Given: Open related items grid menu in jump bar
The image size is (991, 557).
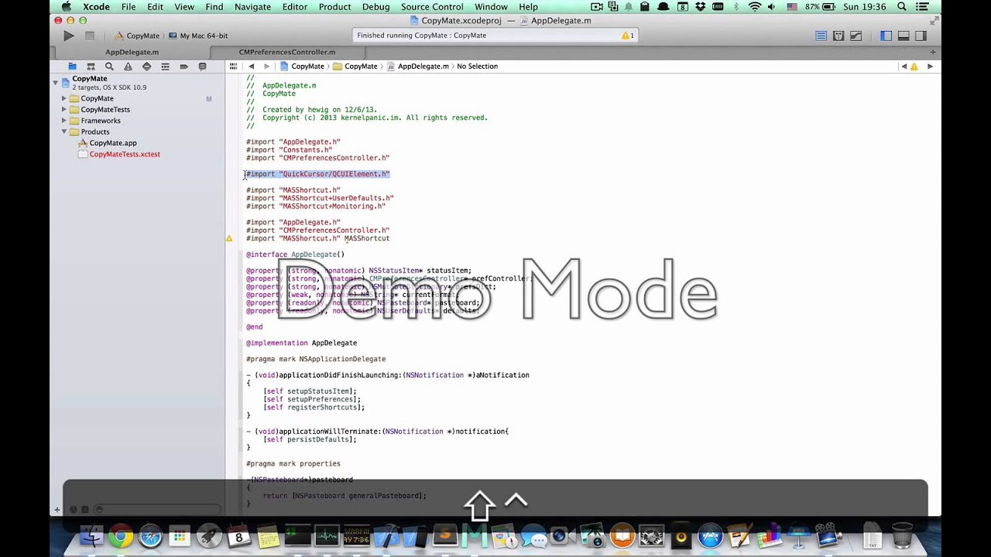Looking at the screenshot, I should tap(233, 67).
